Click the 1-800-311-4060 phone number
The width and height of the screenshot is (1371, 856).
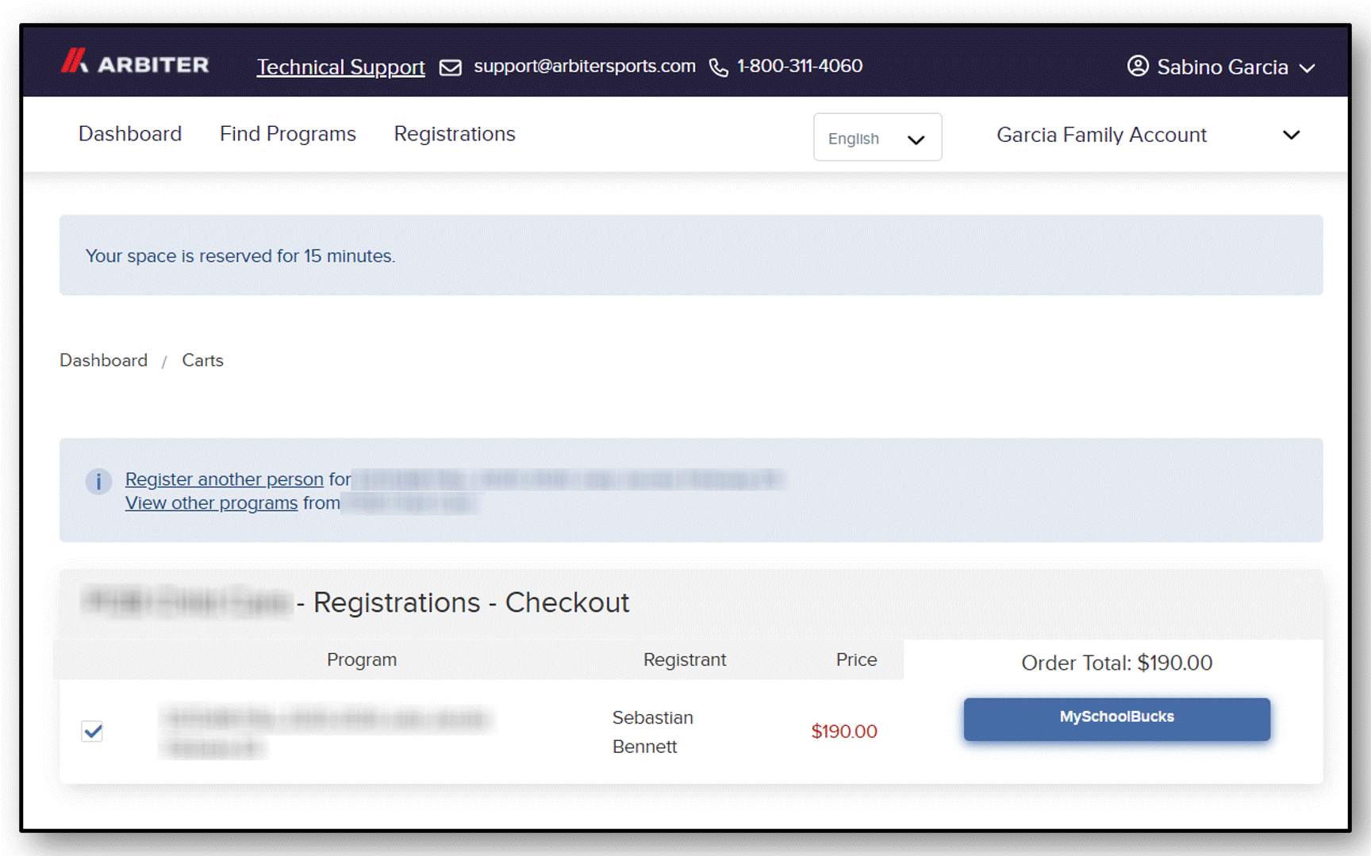coord(800,66)
